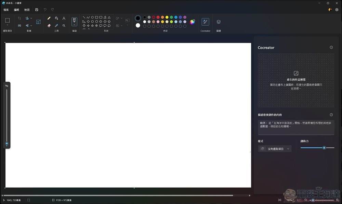342x204 pixels.
Task: Select the Oval shape
Action: tap(92, 17)
